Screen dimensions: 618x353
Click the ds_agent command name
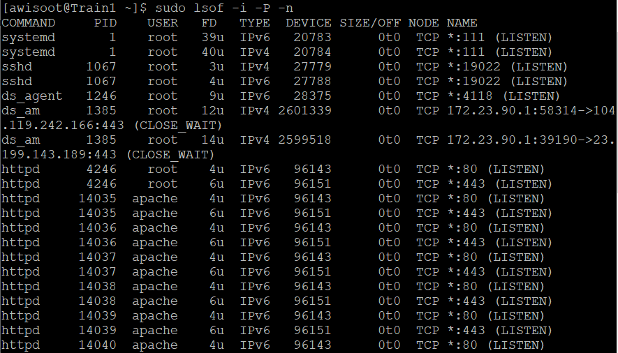point(32,96)
